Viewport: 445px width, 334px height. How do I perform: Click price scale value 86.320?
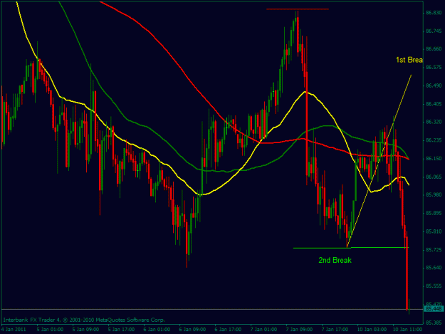coord(434,122)
